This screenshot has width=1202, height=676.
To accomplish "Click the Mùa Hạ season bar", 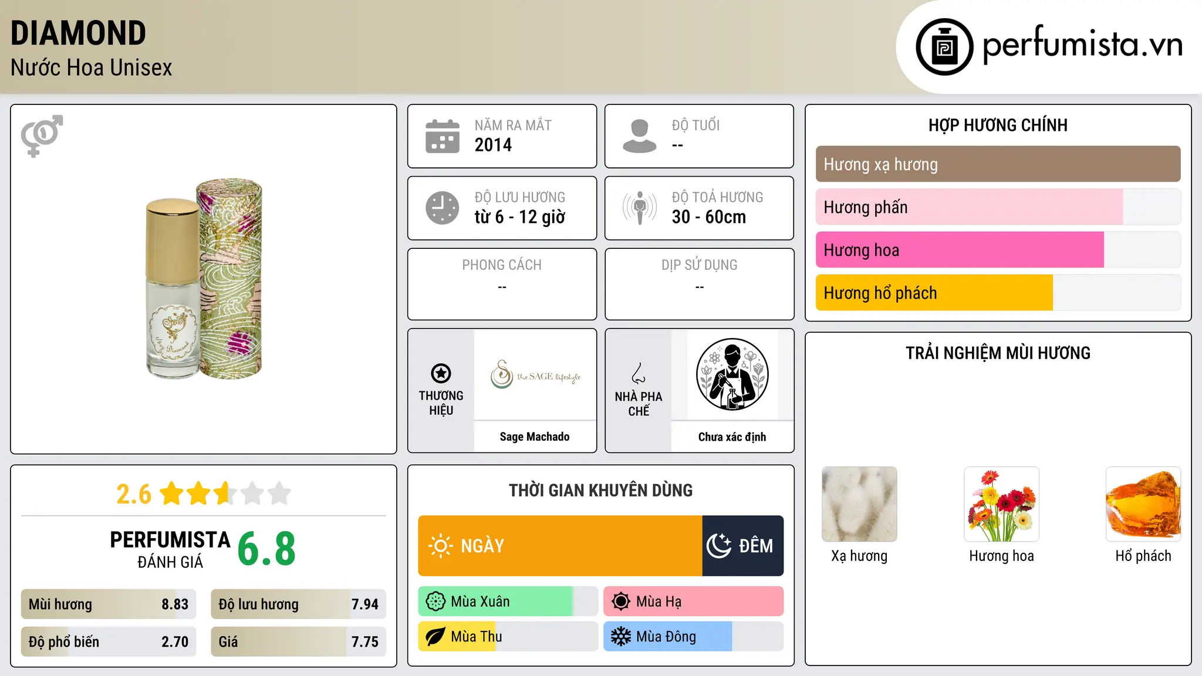I will point(694,601).
